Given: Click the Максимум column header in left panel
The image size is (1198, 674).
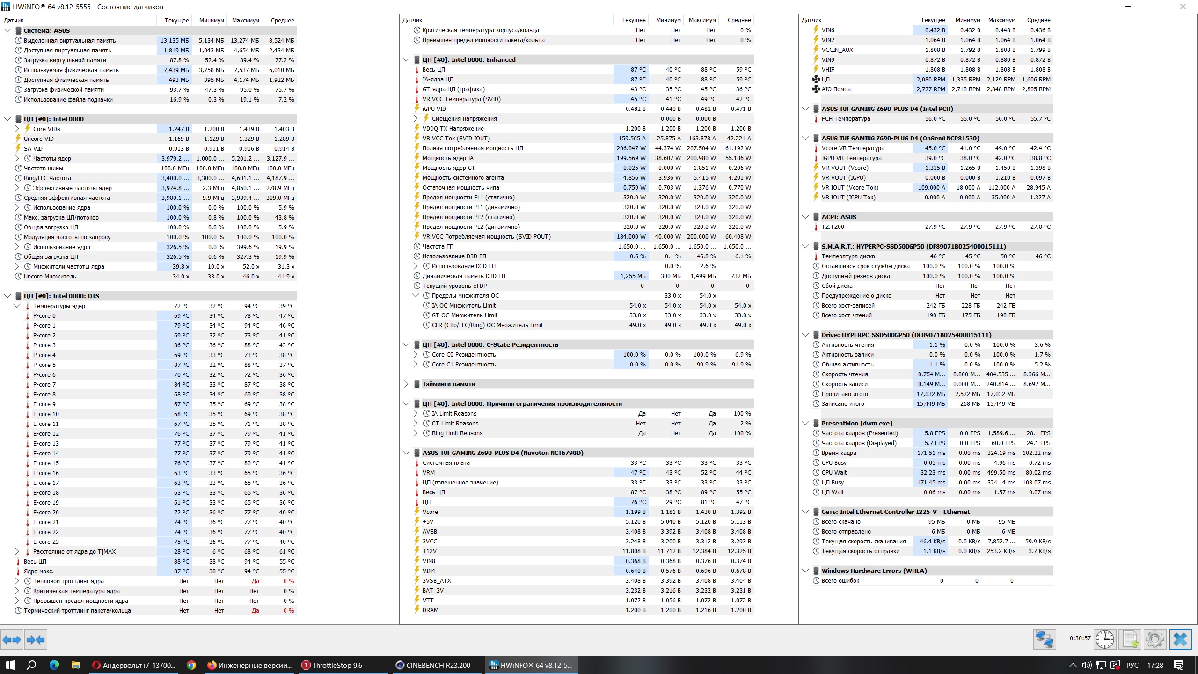Looking at the screenshot, I should click(245, 20).
